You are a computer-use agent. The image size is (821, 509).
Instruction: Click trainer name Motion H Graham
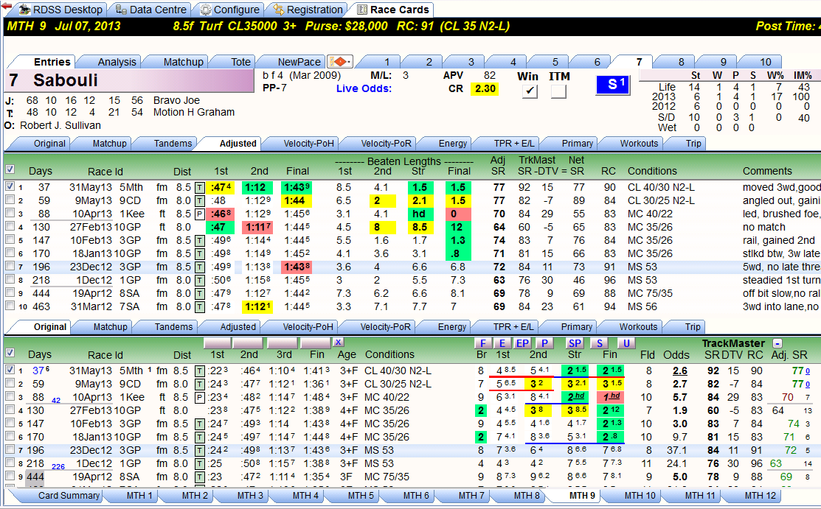tap(194, 112)
